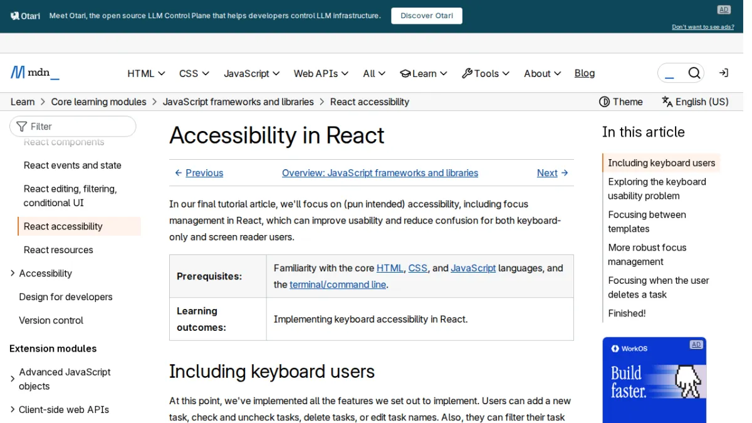752x423 pixels.
Task: Click the HTML link in Prerequisites
Action: click(390, 268)
